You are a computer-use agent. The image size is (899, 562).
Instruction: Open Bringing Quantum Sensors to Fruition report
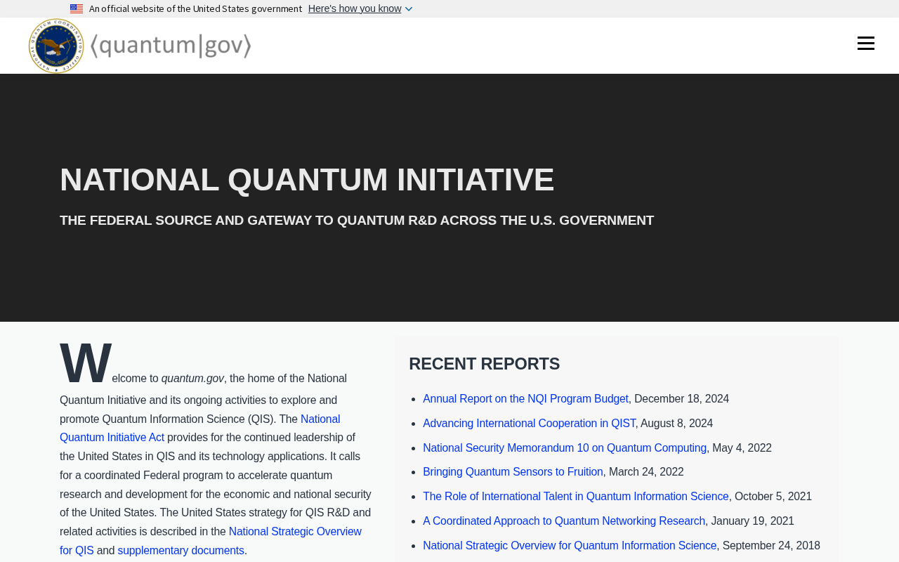coord(513,472)
